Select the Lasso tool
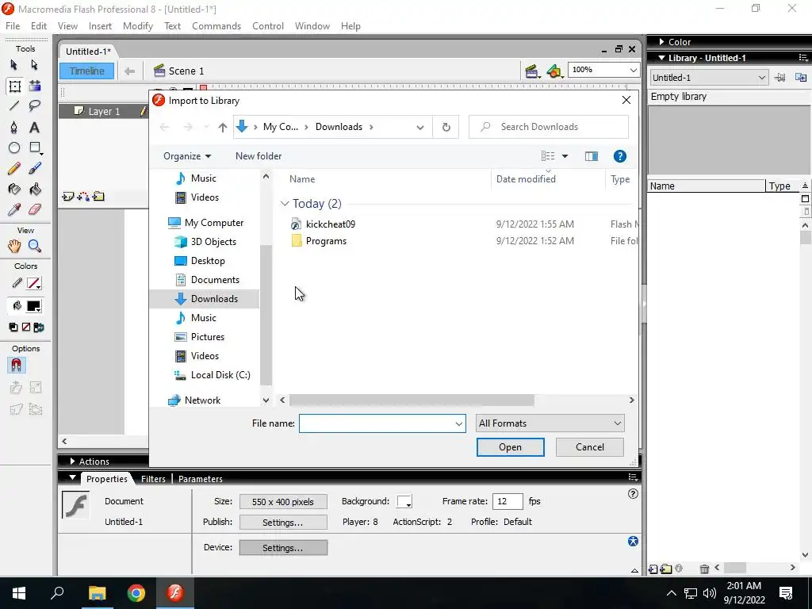This screenshot has width=812, height=609. coord(35,106)
